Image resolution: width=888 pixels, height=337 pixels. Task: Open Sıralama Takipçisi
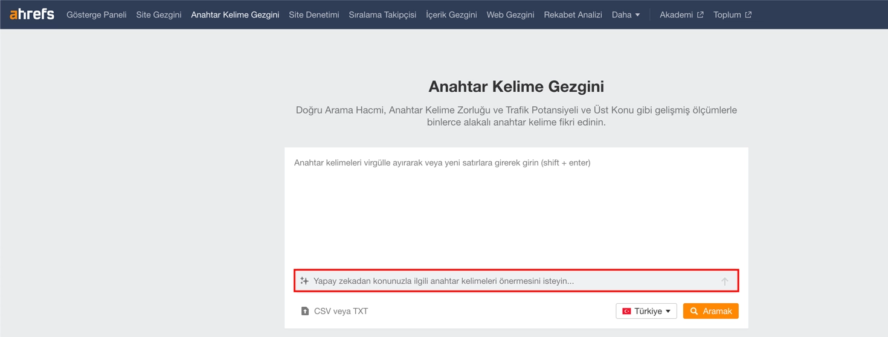382,14
